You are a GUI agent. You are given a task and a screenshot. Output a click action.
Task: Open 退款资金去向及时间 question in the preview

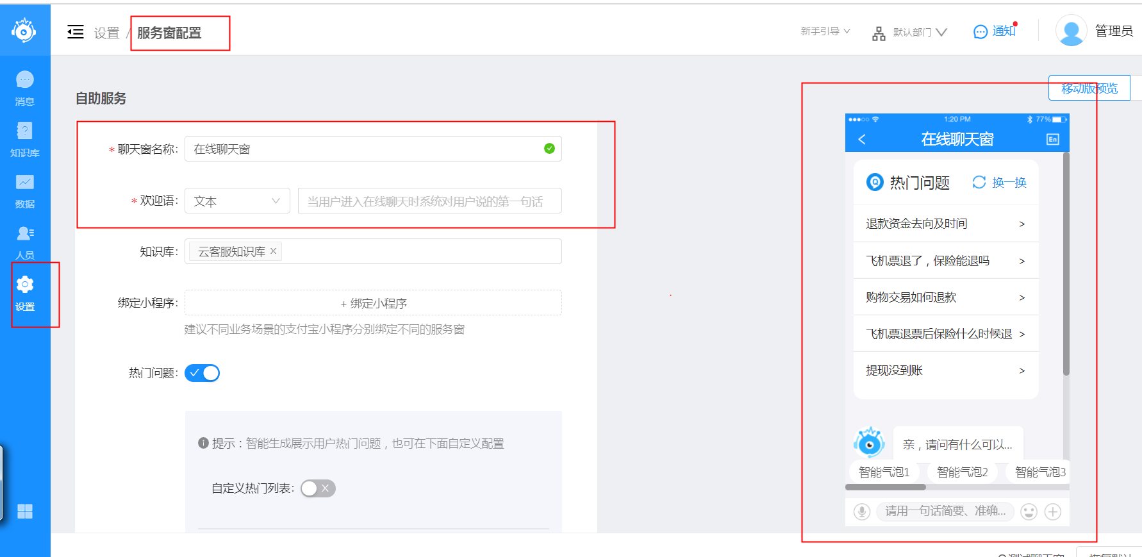(x=946, y=224)
